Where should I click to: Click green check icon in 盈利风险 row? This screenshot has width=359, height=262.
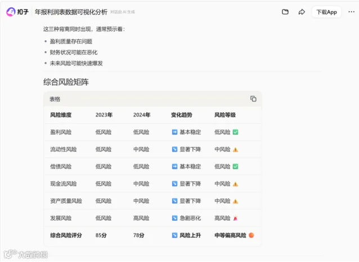coord(235,132)
